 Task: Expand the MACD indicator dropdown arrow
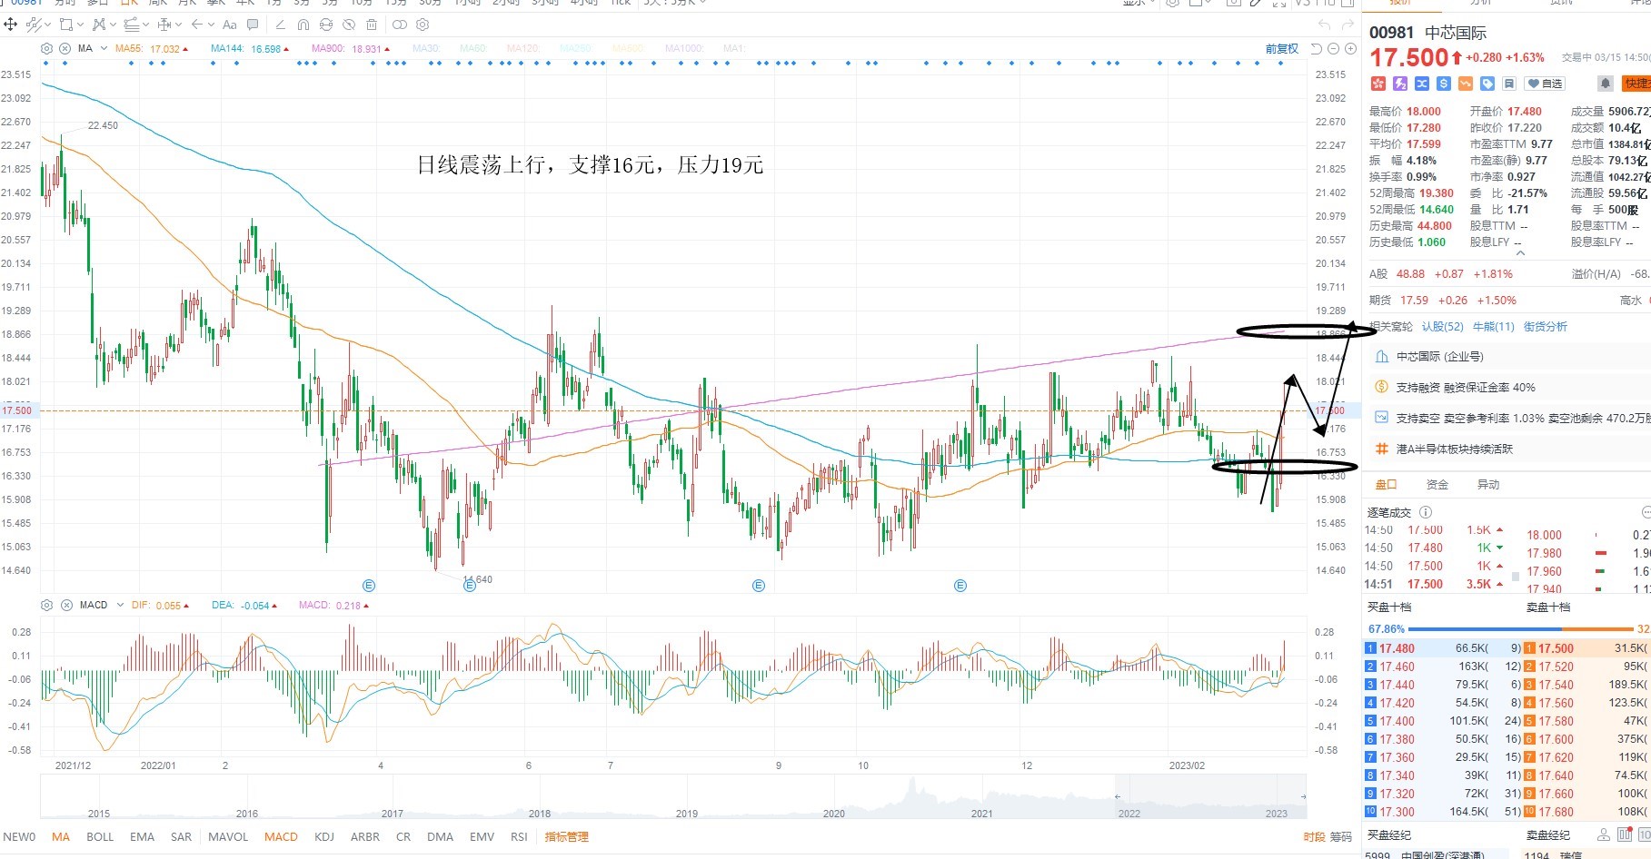(120, 605)
